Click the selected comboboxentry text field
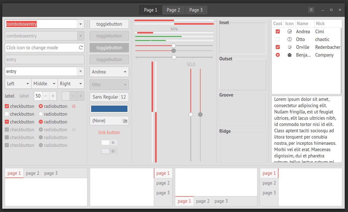The image size is (348, 212). coord(41,24)
